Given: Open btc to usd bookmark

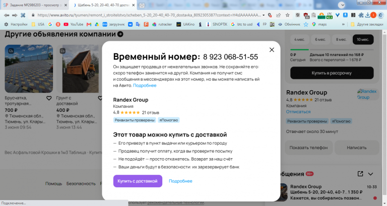Looking at the screenshot, I should coord(242,24).
